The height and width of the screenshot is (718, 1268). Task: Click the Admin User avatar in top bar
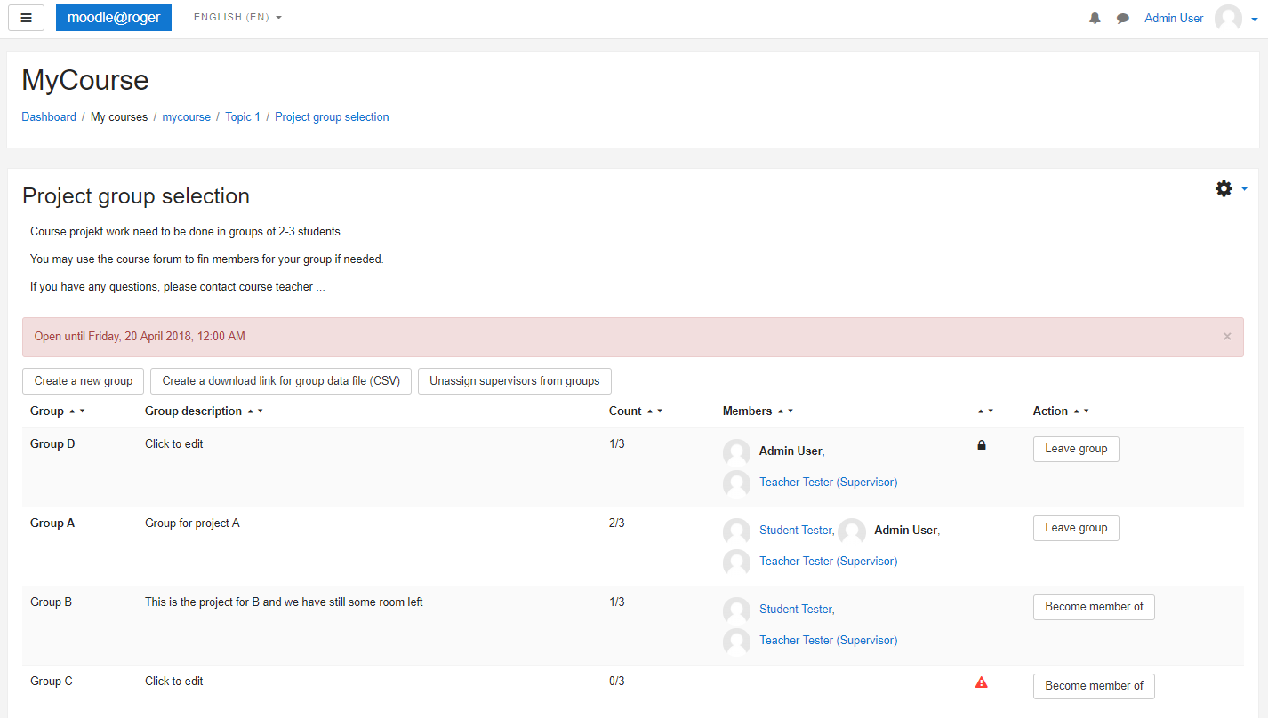tap(1228, 19)
